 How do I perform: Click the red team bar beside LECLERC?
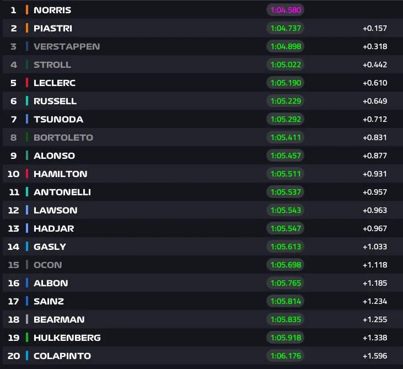pyautogui.click(x=26, y=83)
